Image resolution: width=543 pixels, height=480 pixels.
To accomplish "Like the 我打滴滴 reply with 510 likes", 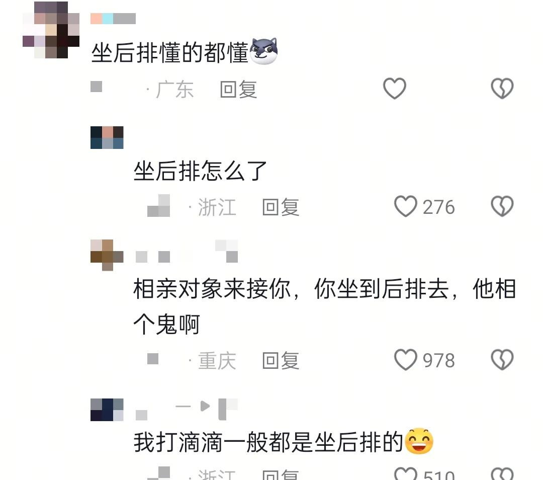I will 406,474.
